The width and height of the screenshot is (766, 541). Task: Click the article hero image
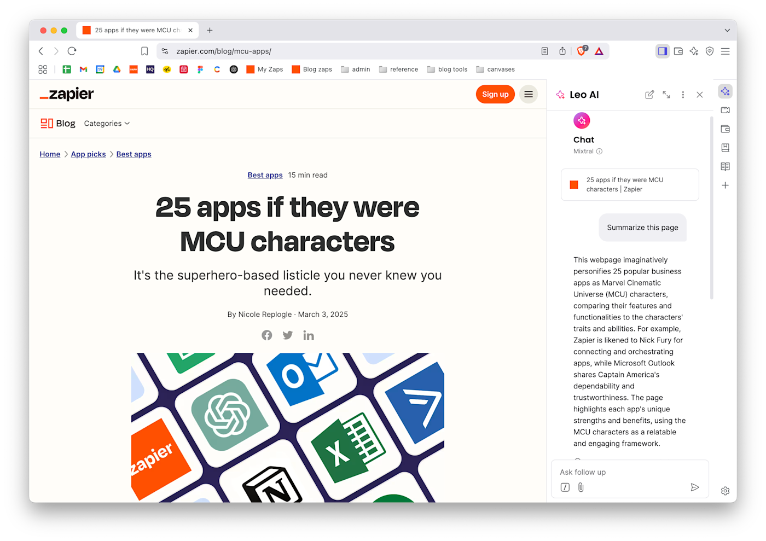pyautogui.click(x=287, y=427)
